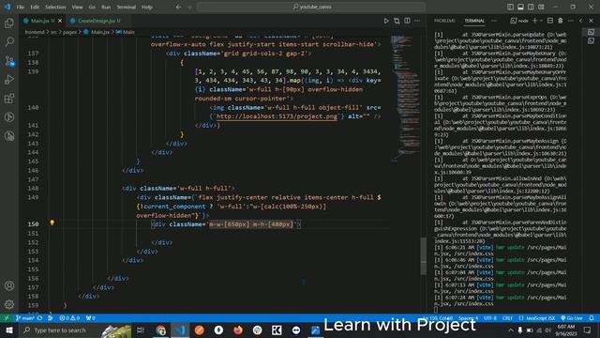Change indentation via Spaces: 4
The image size is (600, 338).
point(468,318)
